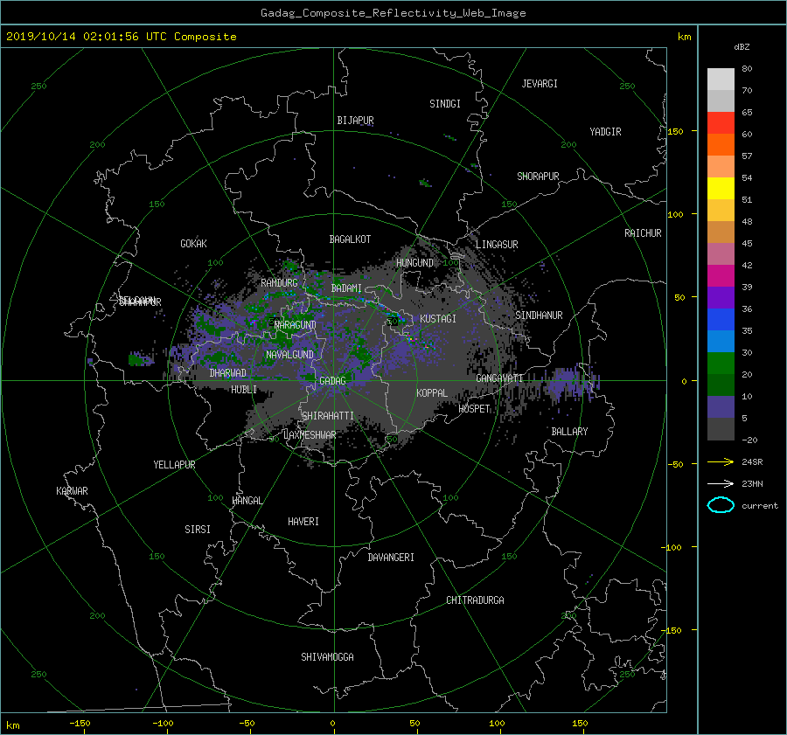Click the timestamp 2019/10/14 02:01:56 UTC Composite
The image size is (787, 735).
121,37
